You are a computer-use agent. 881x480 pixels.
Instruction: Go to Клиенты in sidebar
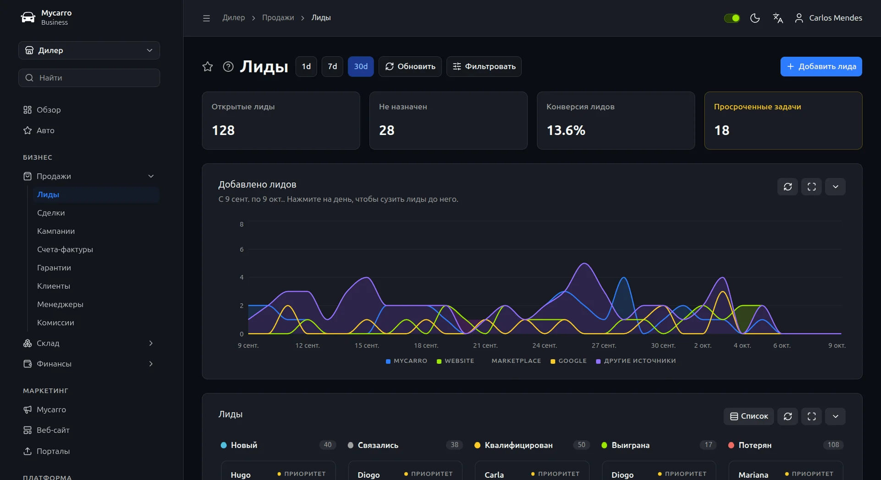click(x=96, y=286)
